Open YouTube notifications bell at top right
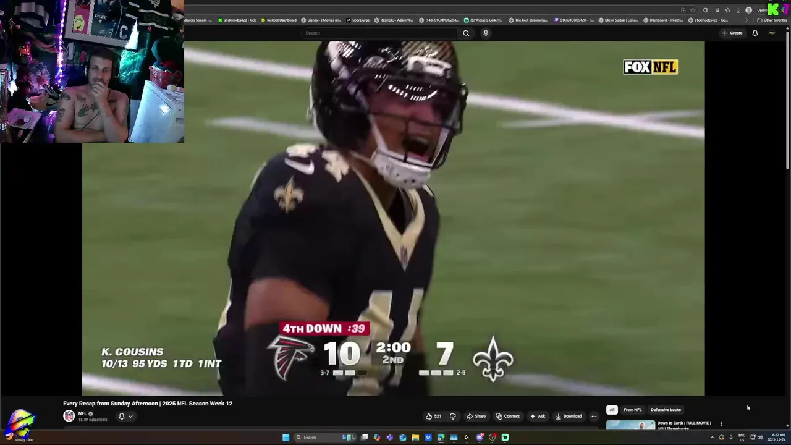791x445 pixels. pyautogui.click(x=755, y=33)
